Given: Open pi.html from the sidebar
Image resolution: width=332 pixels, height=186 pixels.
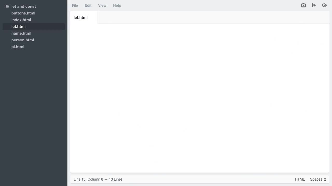Looking at the screenshot, I should click(x=18, y=47).
